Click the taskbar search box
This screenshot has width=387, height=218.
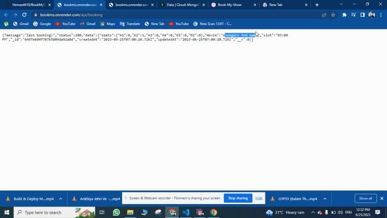pyautogui.click(x=54, y=213)
